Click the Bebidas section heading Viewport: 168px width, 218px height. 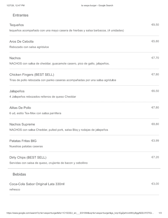pos(19,174)
